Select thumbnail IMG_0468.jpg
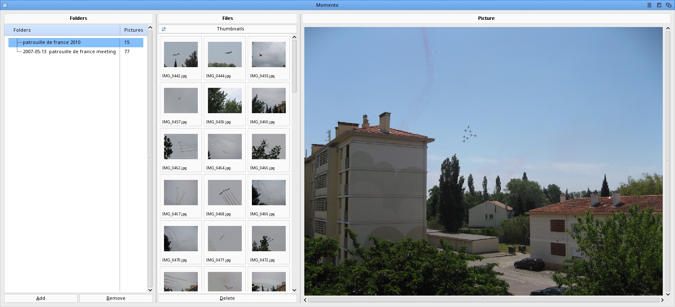Screen dimensions: 675x307 click(x=224, y=196)
